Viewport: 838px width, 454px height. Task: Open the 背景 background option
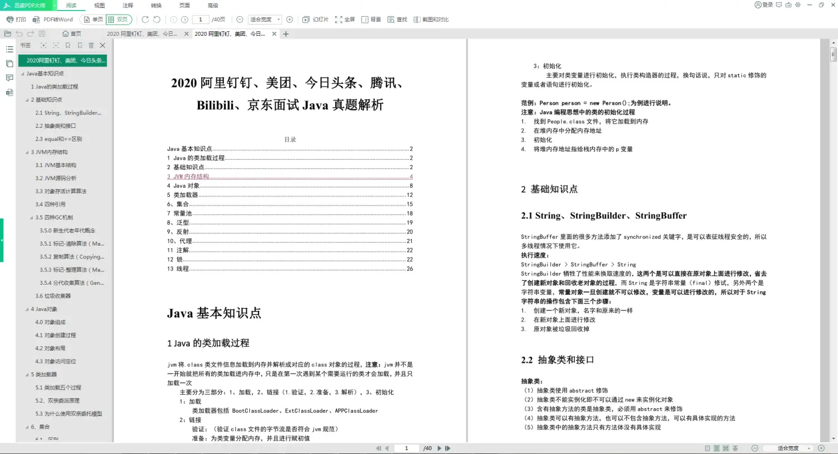pos(371,20)
